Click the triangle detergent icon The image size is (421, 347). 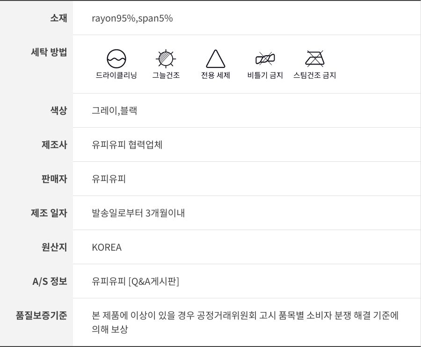point(216,59)
